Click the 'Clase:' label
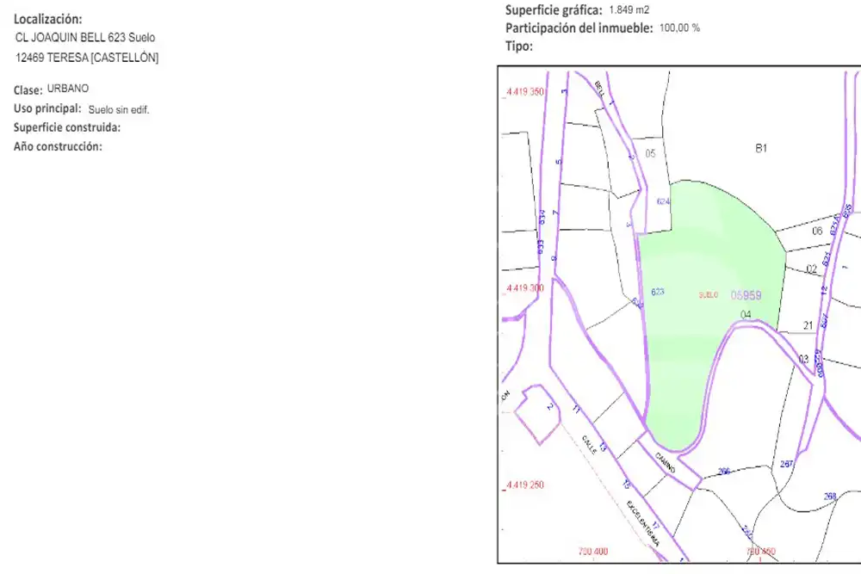 28,89
